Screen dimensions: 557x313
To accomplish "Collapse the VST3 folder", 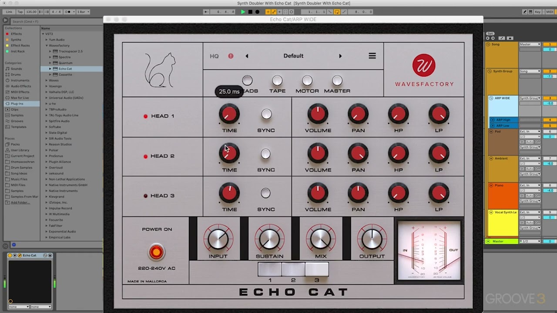I will pyautogui.click(x=43, y=33).
